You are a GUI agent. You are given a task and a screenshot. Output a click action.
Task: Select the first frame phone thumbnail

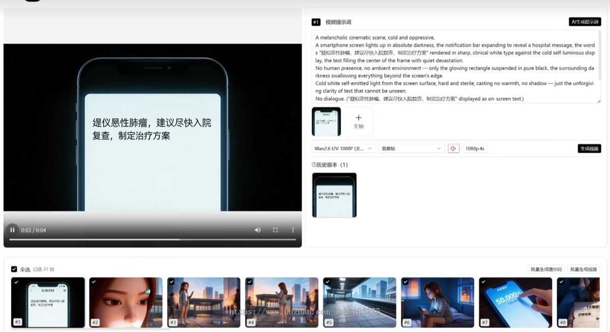tap(326, 121)
